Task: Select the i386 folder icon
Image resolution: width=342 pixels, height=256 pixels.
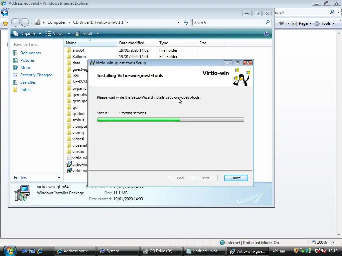Action: tap(69, 76)
